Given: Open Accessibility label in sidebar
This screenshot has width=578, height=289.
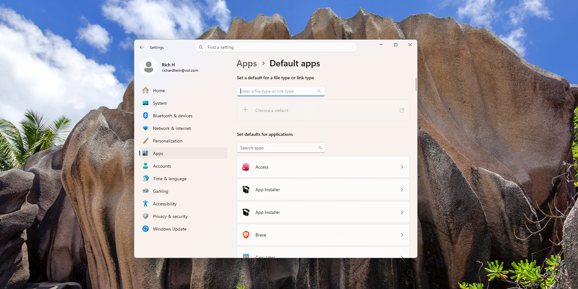Looking at the screenshot, I should 165,204.
